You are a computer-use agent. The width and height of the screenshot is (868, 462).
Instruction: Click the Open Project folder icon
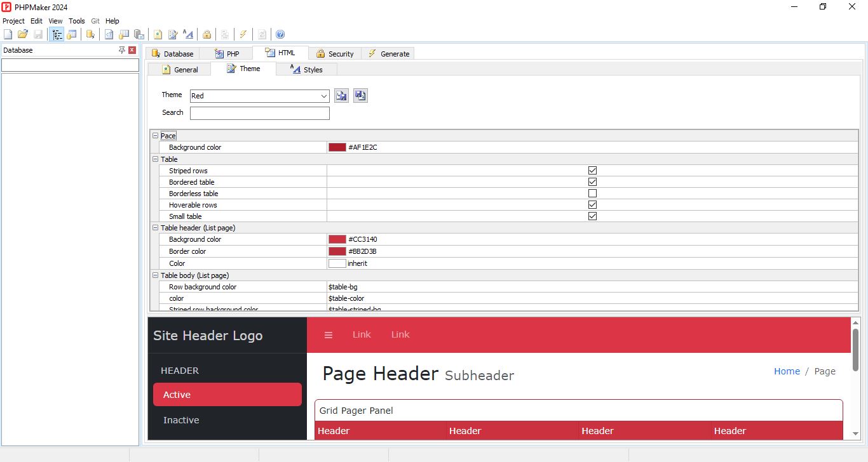point(23,34)
